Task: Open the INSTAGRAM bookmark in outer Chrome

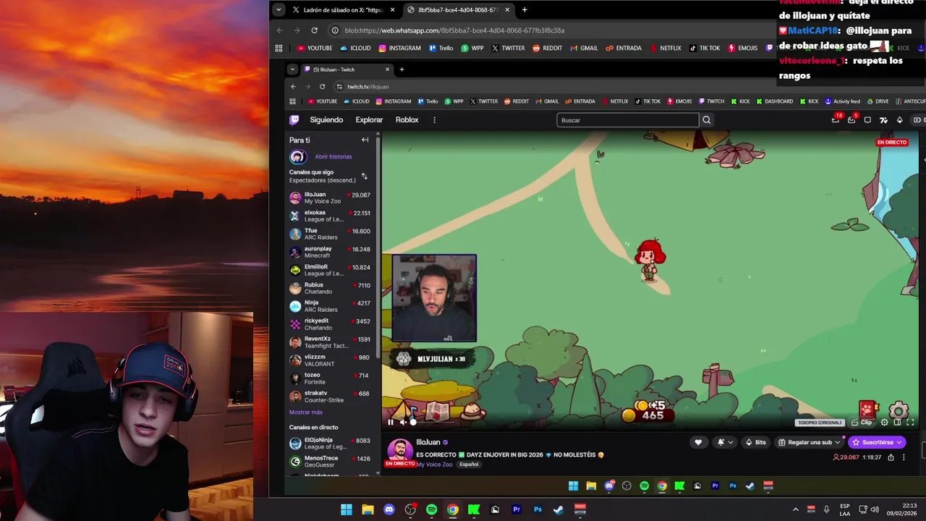Action: [x=399, y=48]
